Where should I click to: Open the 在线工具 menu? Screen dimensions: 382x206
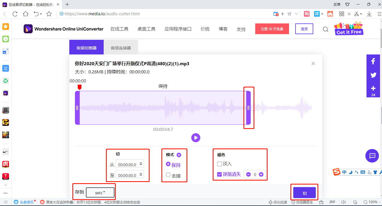119,29
